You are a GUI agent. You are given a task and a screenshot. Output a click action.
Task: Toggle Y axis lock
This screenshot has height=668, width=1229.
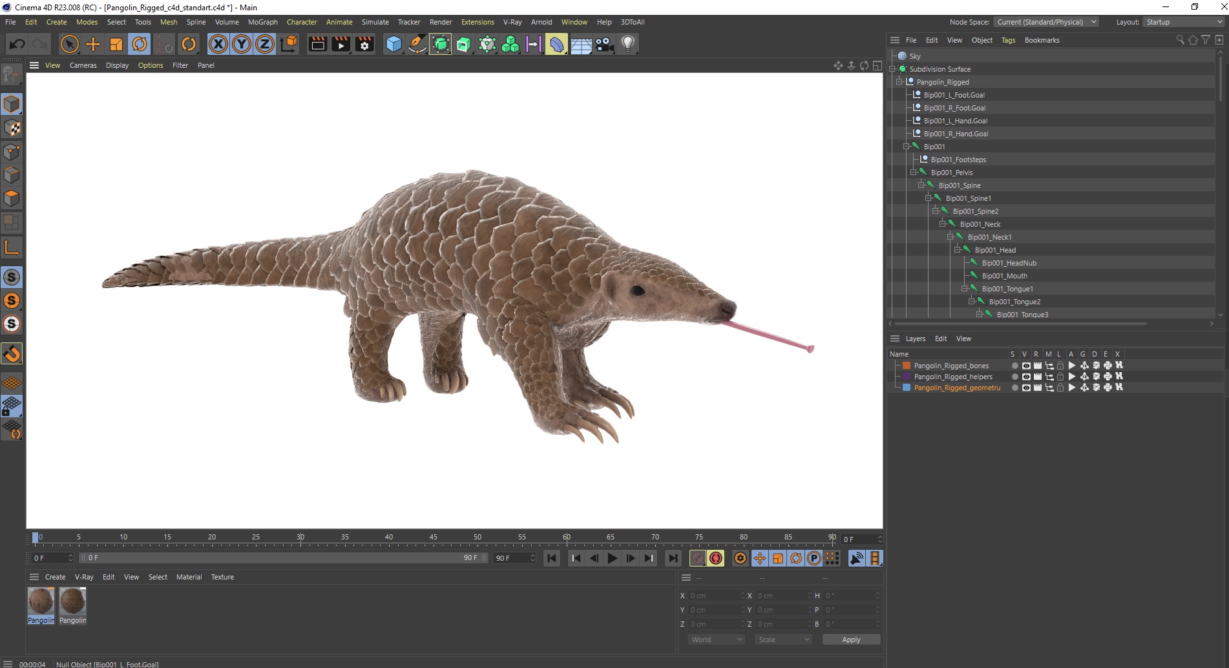pyautogui.click(x=242, y=44)
